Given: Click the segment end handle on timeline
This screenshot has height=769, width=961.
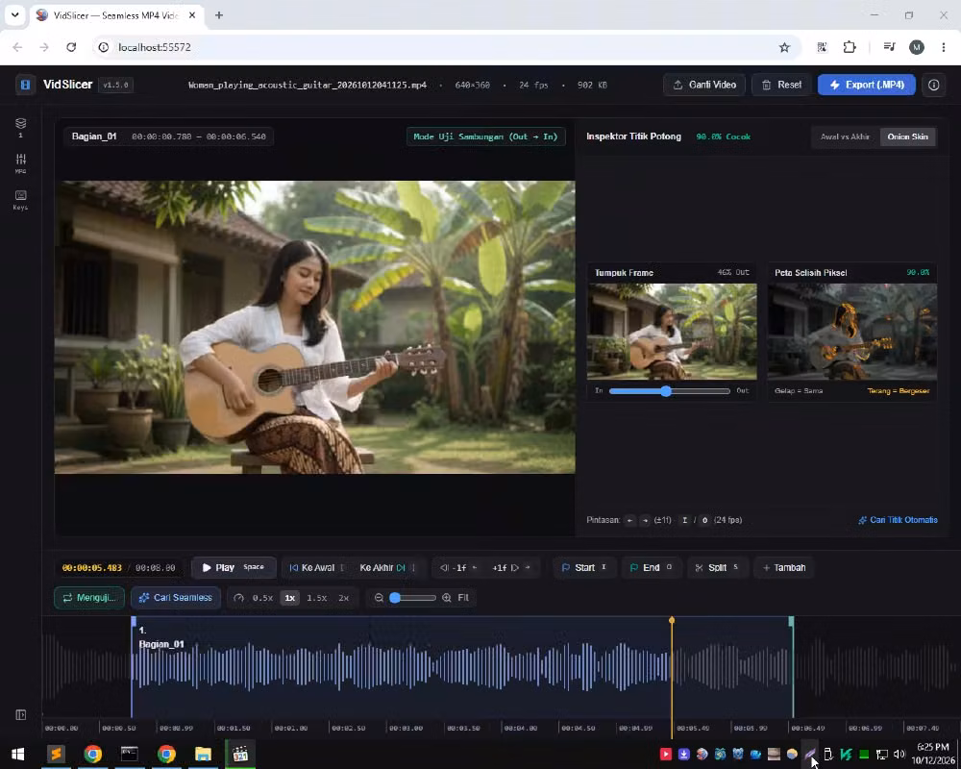Looking at the screenshot, I should [791, 622].
